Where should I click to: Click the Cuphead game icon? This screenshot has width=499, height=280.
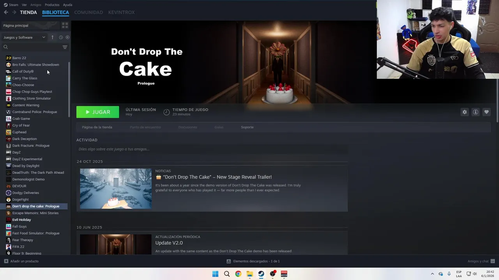pyautogui.click(x=8, y=132)
